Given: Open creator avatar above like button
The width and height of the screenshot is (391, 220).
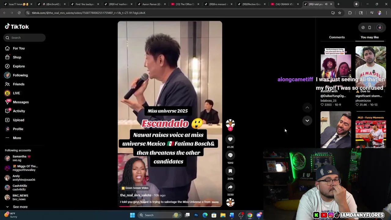Looking at the screenshot, I should click(230, 123).
